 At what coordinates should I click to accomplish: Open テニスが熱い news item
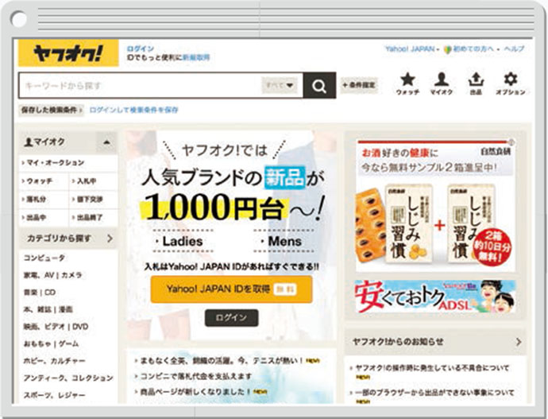click(x=222, y=361)
